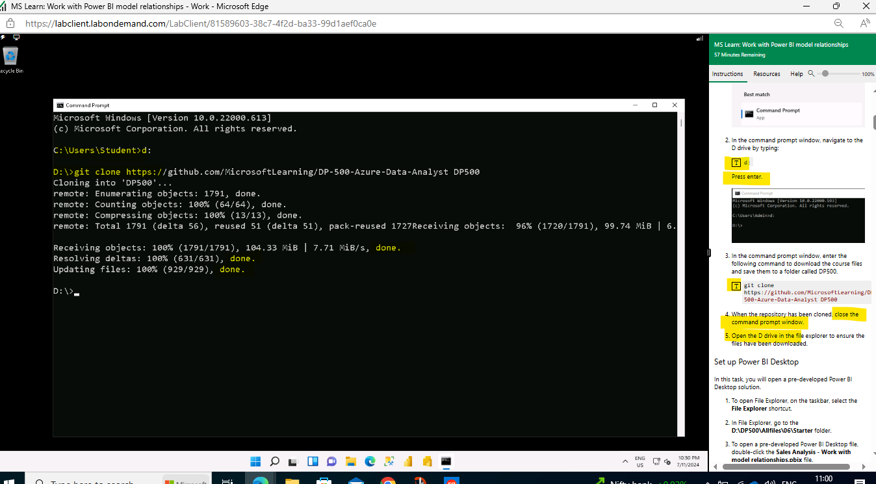The height and width of the screenshot is (484, 876).
Task: Open Windows Search from the taskbar
Action: (x=274, y=461)
